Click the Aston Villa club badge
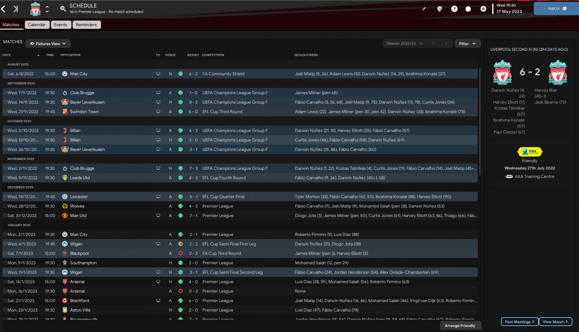This screenshot has width=579, height=332. [65, 310]
